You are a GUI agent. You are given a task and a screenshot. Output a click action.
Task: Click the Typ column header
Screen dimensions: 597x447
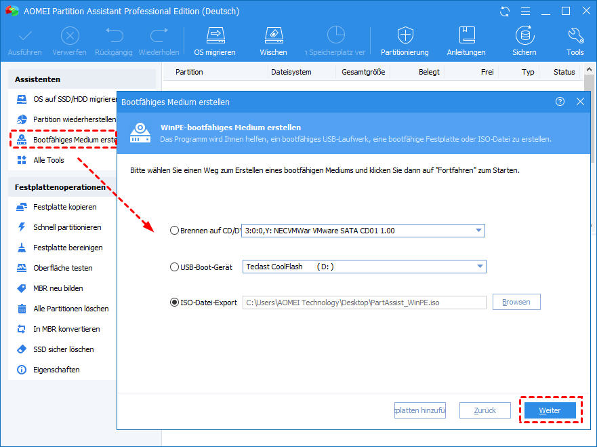[x=528, y=72]
